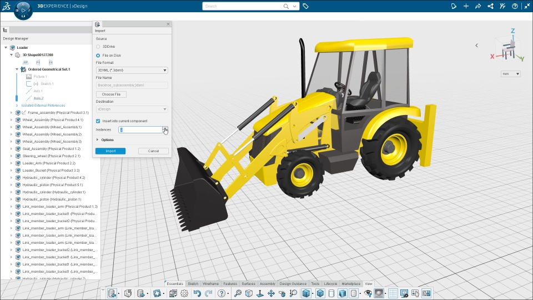Open the mm units dropdown
This screenshot has width=533, height=300.
coord(511,74)
